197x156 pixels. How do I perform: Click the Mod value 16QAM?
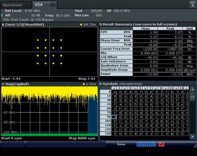pyautogui.click(x=96, y=11)
